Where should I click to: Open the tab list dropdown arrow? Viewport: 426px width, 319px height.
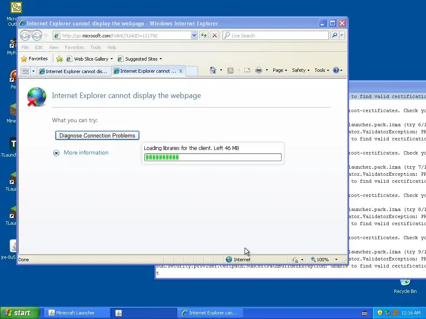pos(33,71)
